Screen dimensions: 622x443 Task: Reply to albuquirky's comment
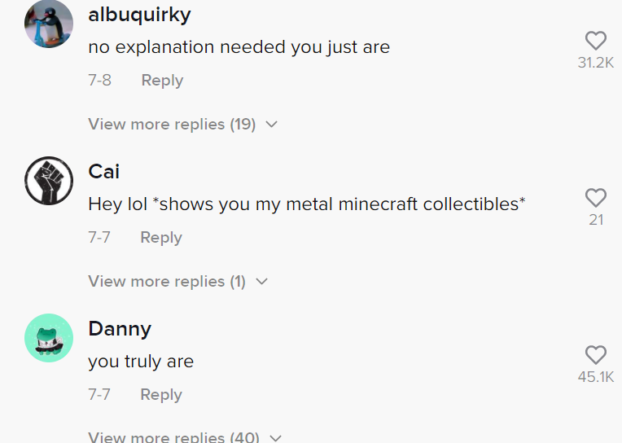click(x=162, y=80)
